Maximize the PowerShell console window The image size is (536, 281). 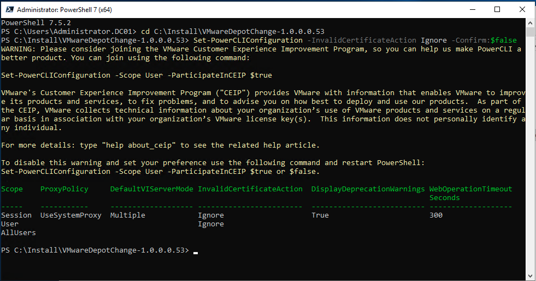pos(498,9)
